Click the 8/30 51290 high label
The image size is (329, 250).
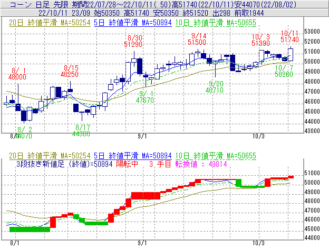tap(133, 41)
